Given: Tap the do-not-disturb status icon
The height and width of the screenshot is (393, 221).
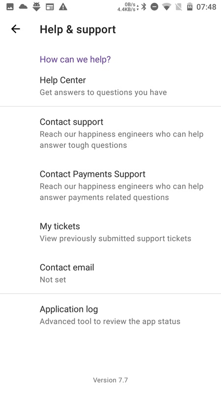Looking at the screenshot, I should (x=154, y=7).
